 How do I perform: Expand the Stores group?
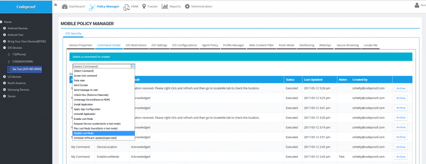click(x=4, y=96)
